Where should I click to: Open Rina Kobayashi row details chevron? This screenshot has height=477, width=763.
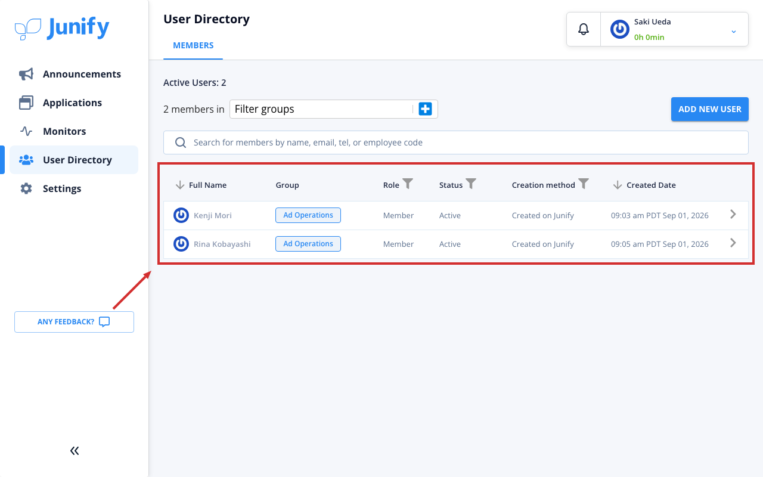tap(733, 243)
